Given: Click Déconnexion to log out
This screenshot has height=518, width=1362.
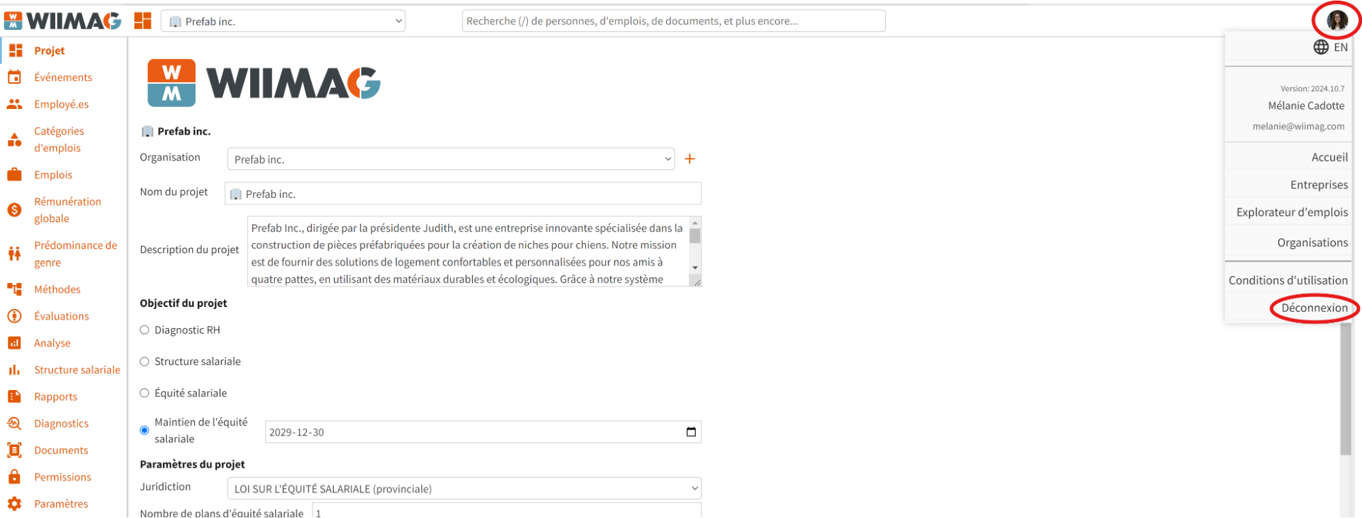Looking at the screenshot, I should tap(1314, 308).
